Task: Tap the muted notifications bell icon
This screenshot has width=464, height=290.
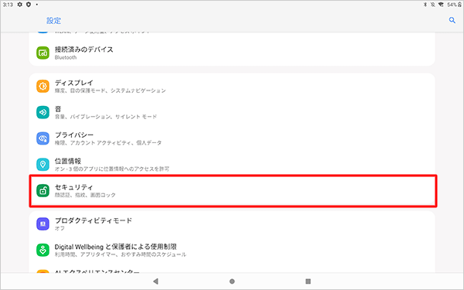Action: pyautogui.click(x=433, y=5)
